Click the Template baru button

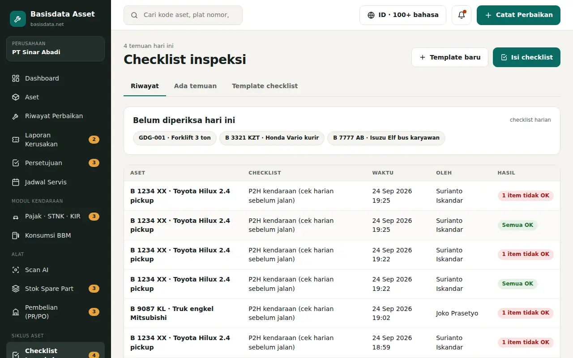coord(450,57)
